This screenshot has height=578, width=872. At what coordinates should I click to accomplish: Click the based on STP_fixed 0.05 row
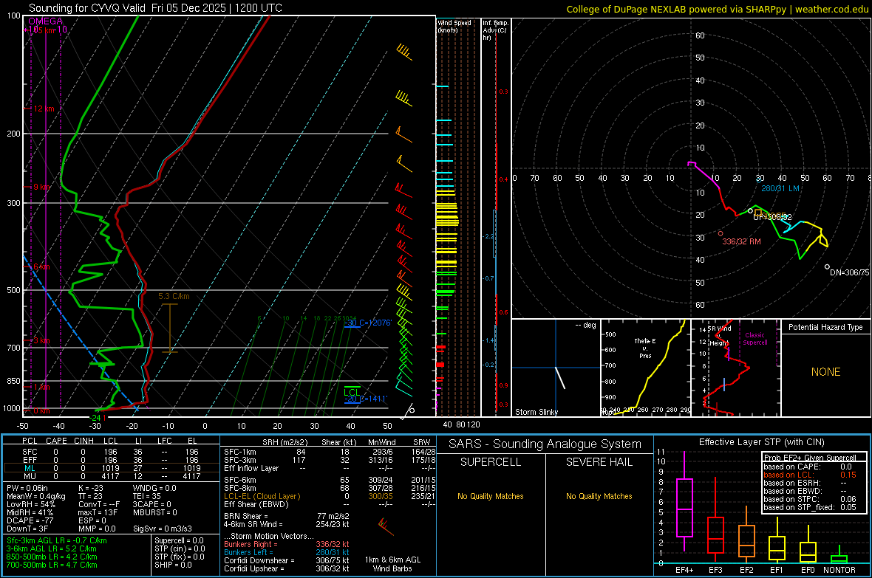point(810,507)
